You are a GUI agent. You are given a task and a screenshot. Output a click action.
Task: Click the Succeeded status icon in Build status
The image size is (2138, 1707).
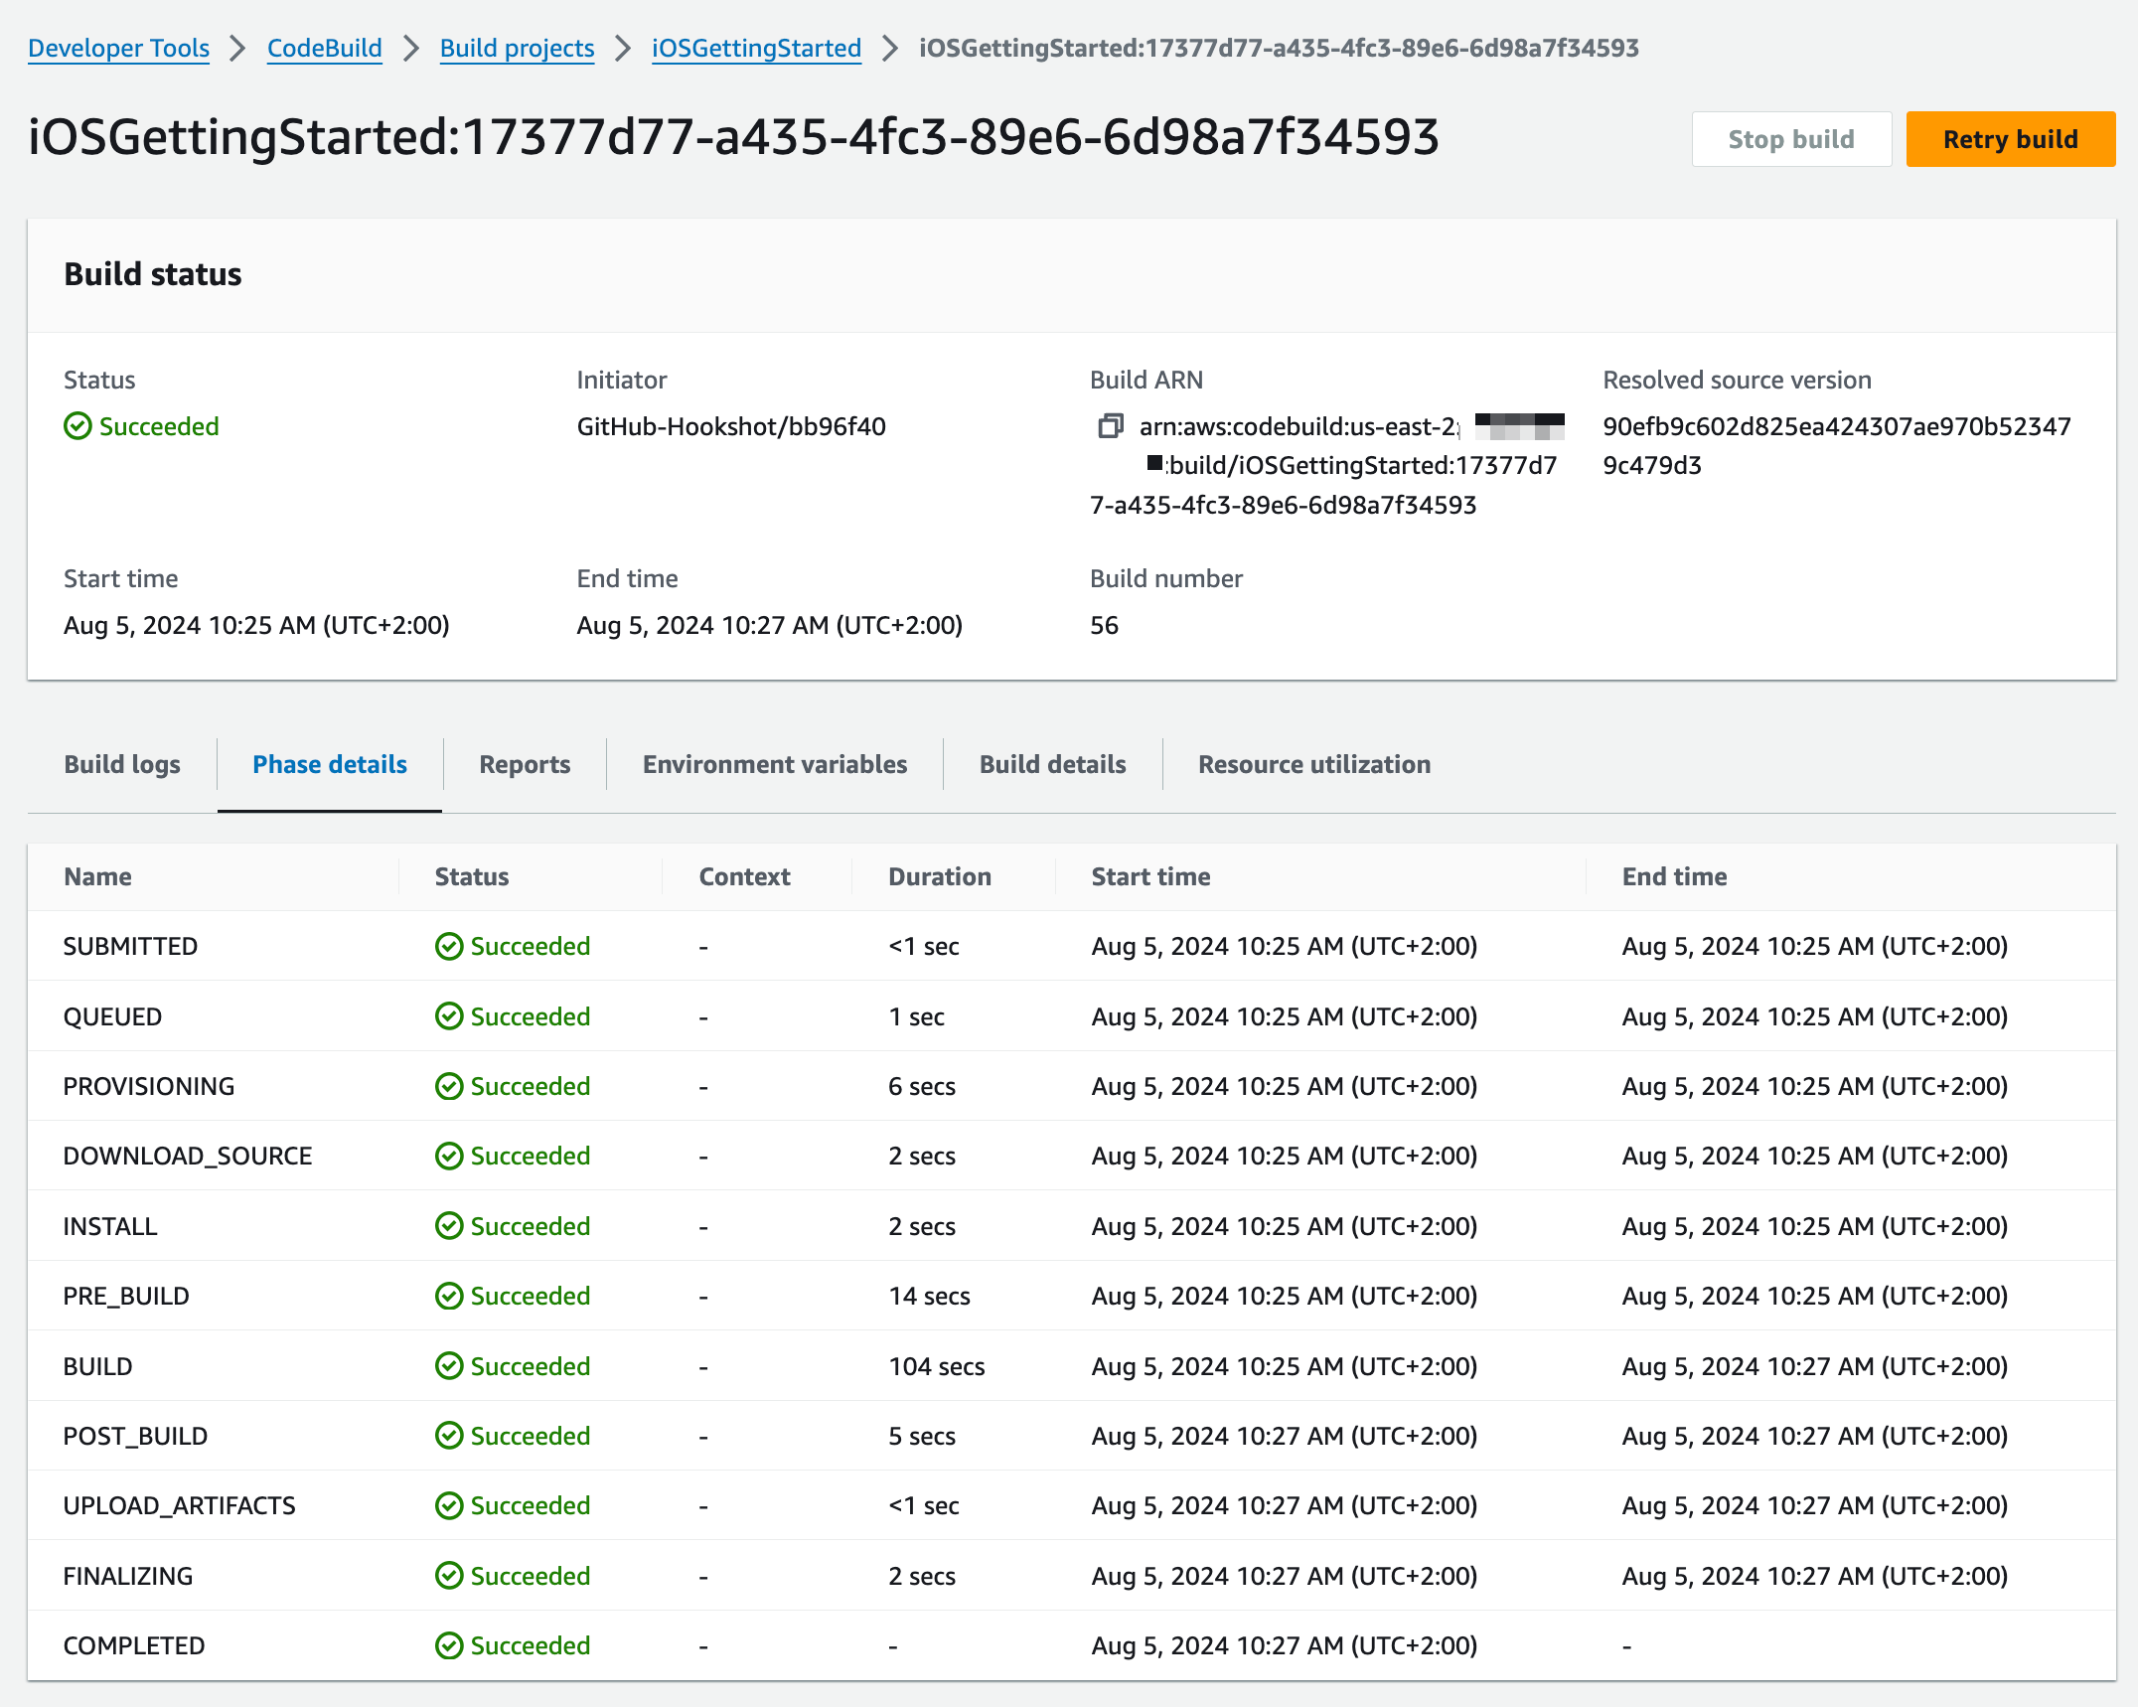(77, 426)
